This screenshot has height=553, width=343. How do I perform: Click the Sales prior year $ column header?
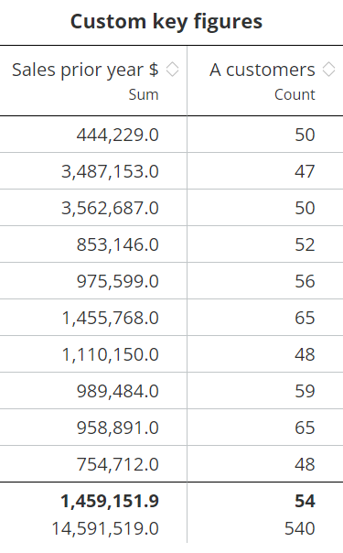click(85, 70)
